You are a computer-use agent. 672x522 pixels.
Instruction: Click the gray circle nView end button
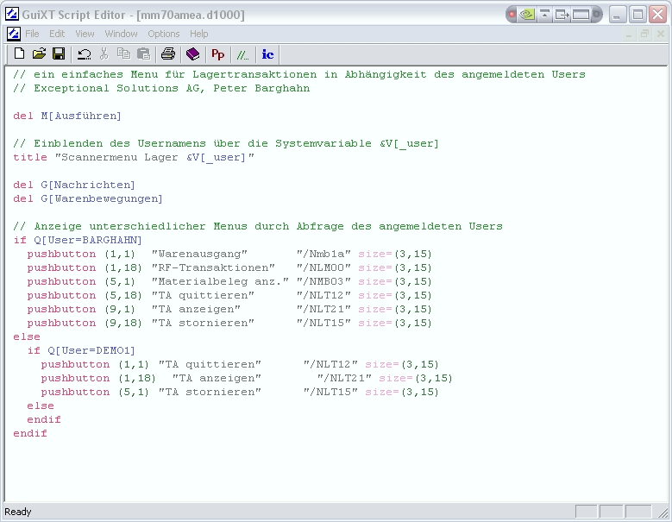coord(596,15)
